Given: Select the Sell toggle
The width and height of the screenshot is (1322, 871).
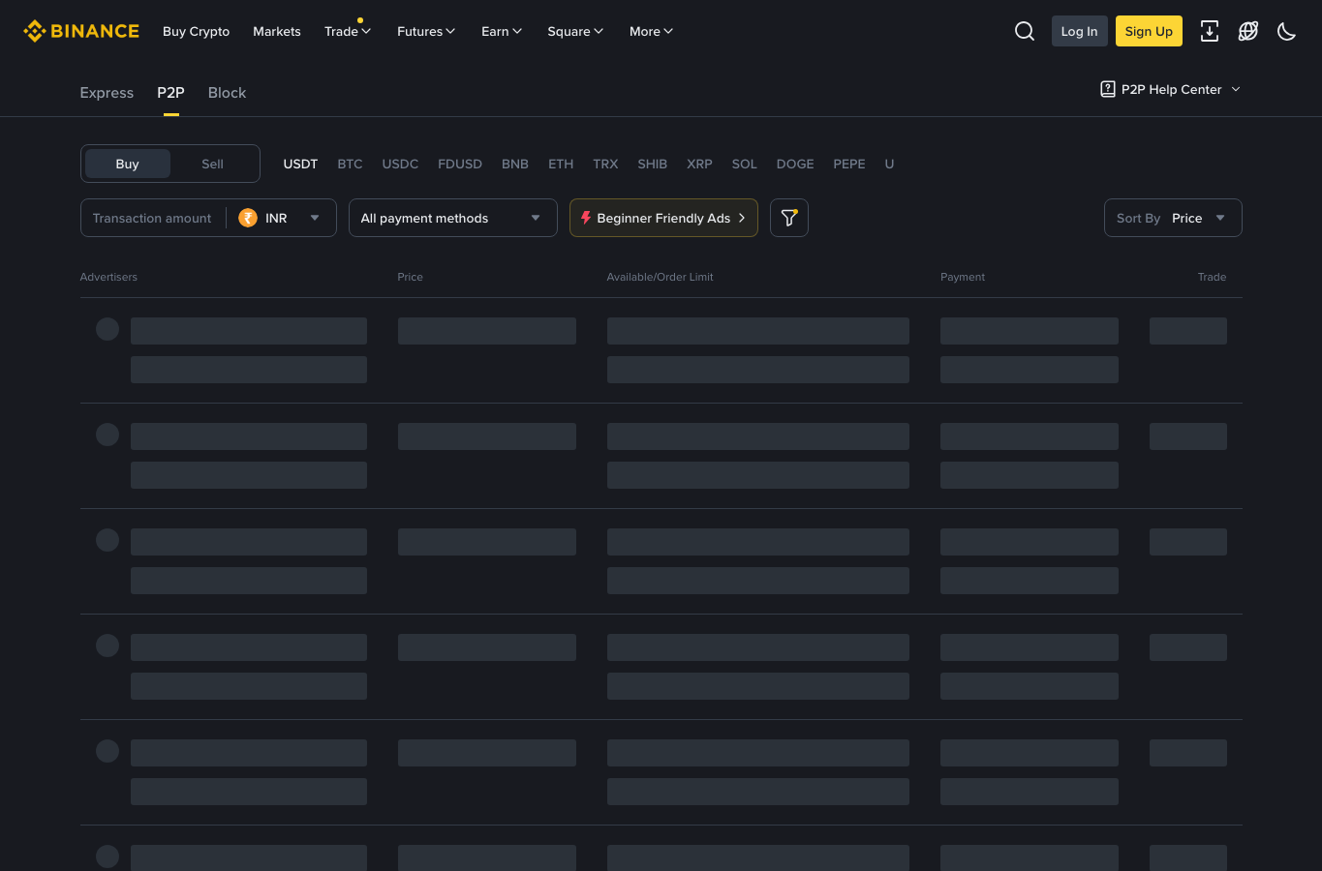Looking at the screenshot, I should click(x=213, y=164).
